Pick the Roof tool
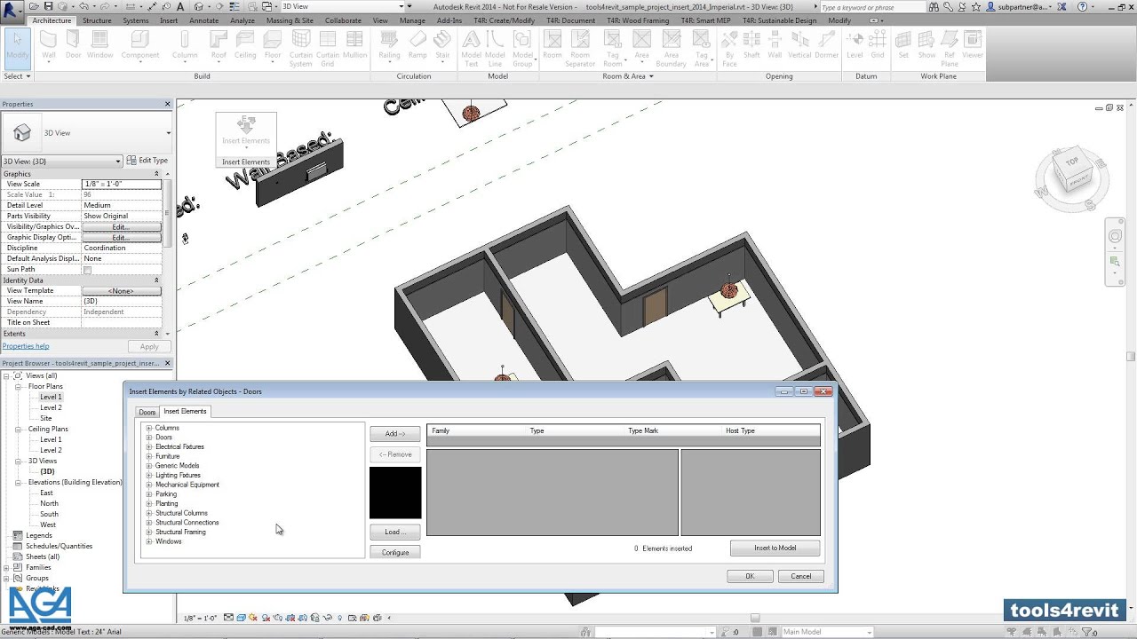Screen dimensions: 1137x639 pos(219,44)
